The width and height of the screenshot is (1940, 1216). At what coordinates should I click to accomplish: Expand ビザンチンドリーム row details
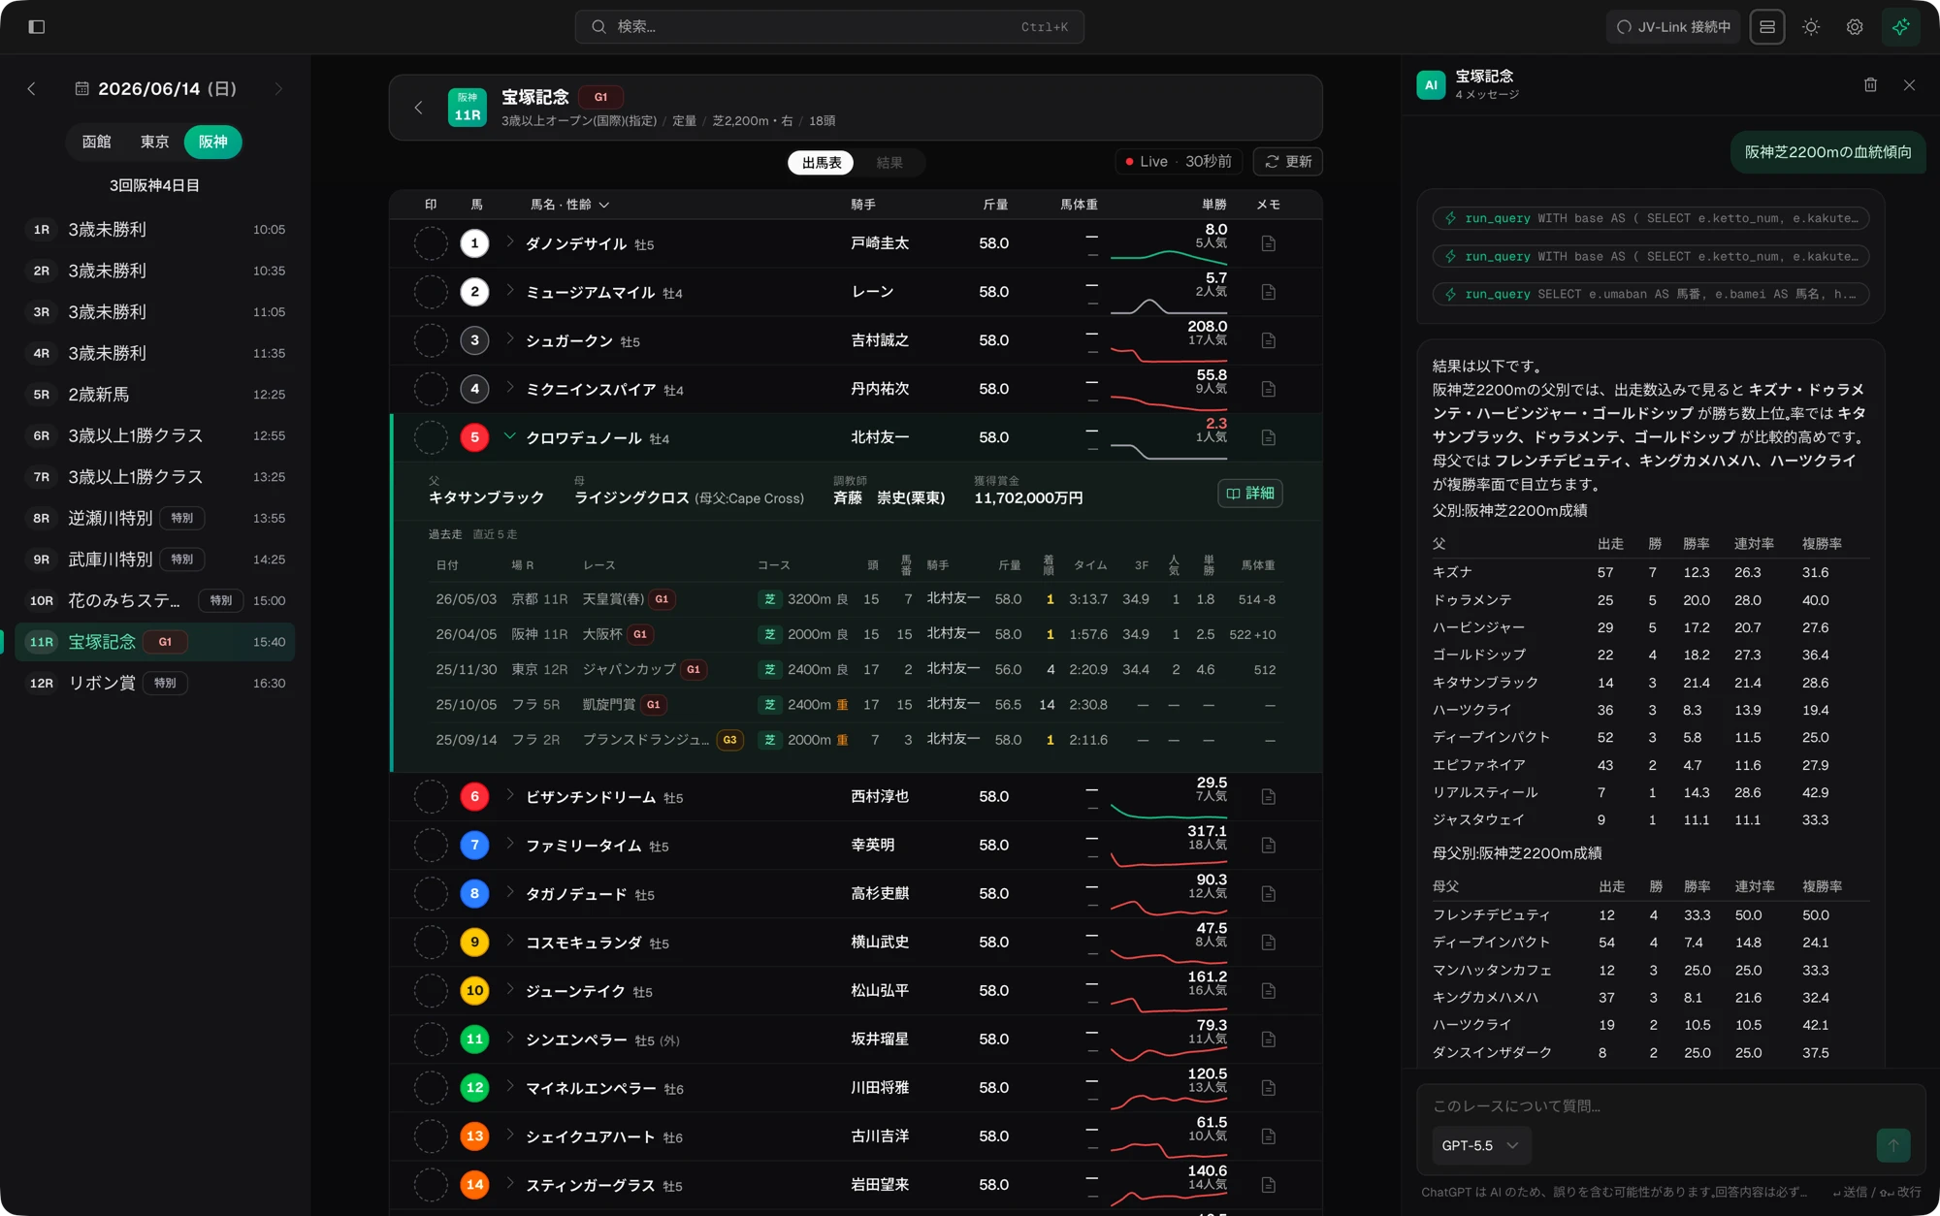click(509, 795)
